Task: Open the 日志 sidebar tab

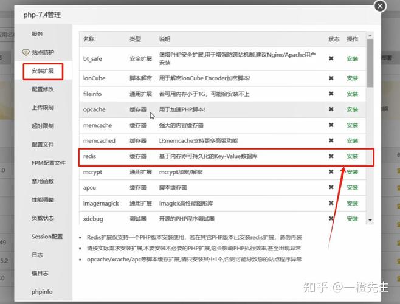Action: pos(37,255)
